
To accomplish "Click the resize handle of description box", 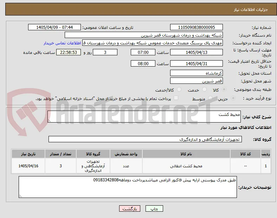I will 49,121.
